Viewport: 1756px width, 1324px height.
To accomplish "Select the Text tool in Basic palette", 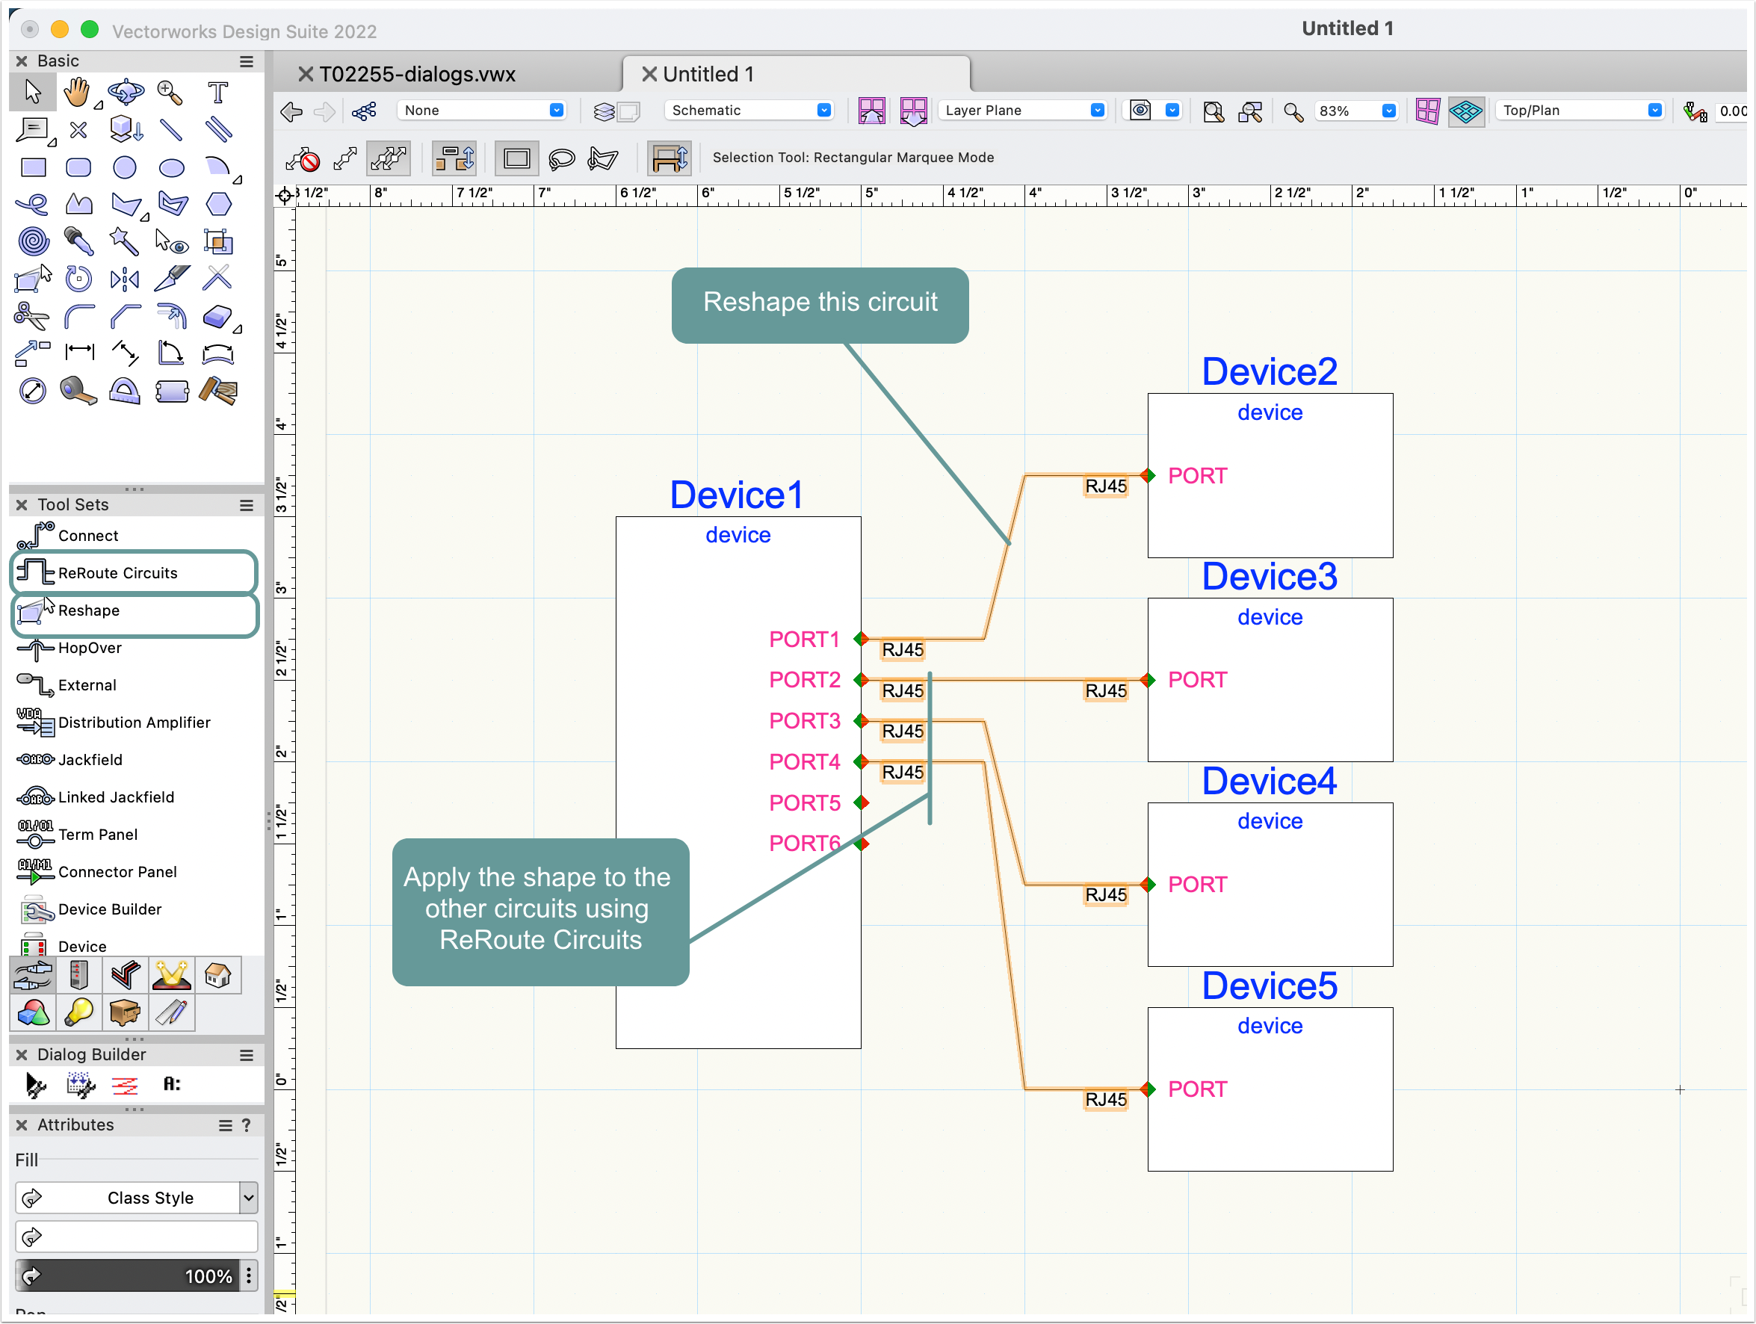I will pyautogui.click(x=217, y=93).
